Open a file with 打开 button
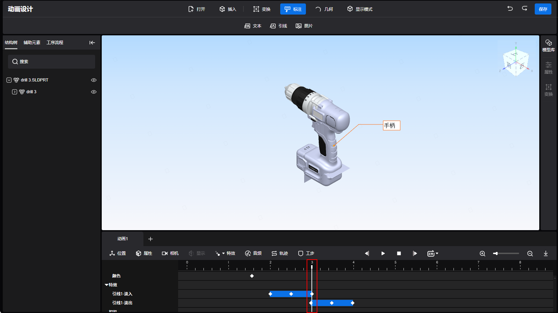 point(196,9)
